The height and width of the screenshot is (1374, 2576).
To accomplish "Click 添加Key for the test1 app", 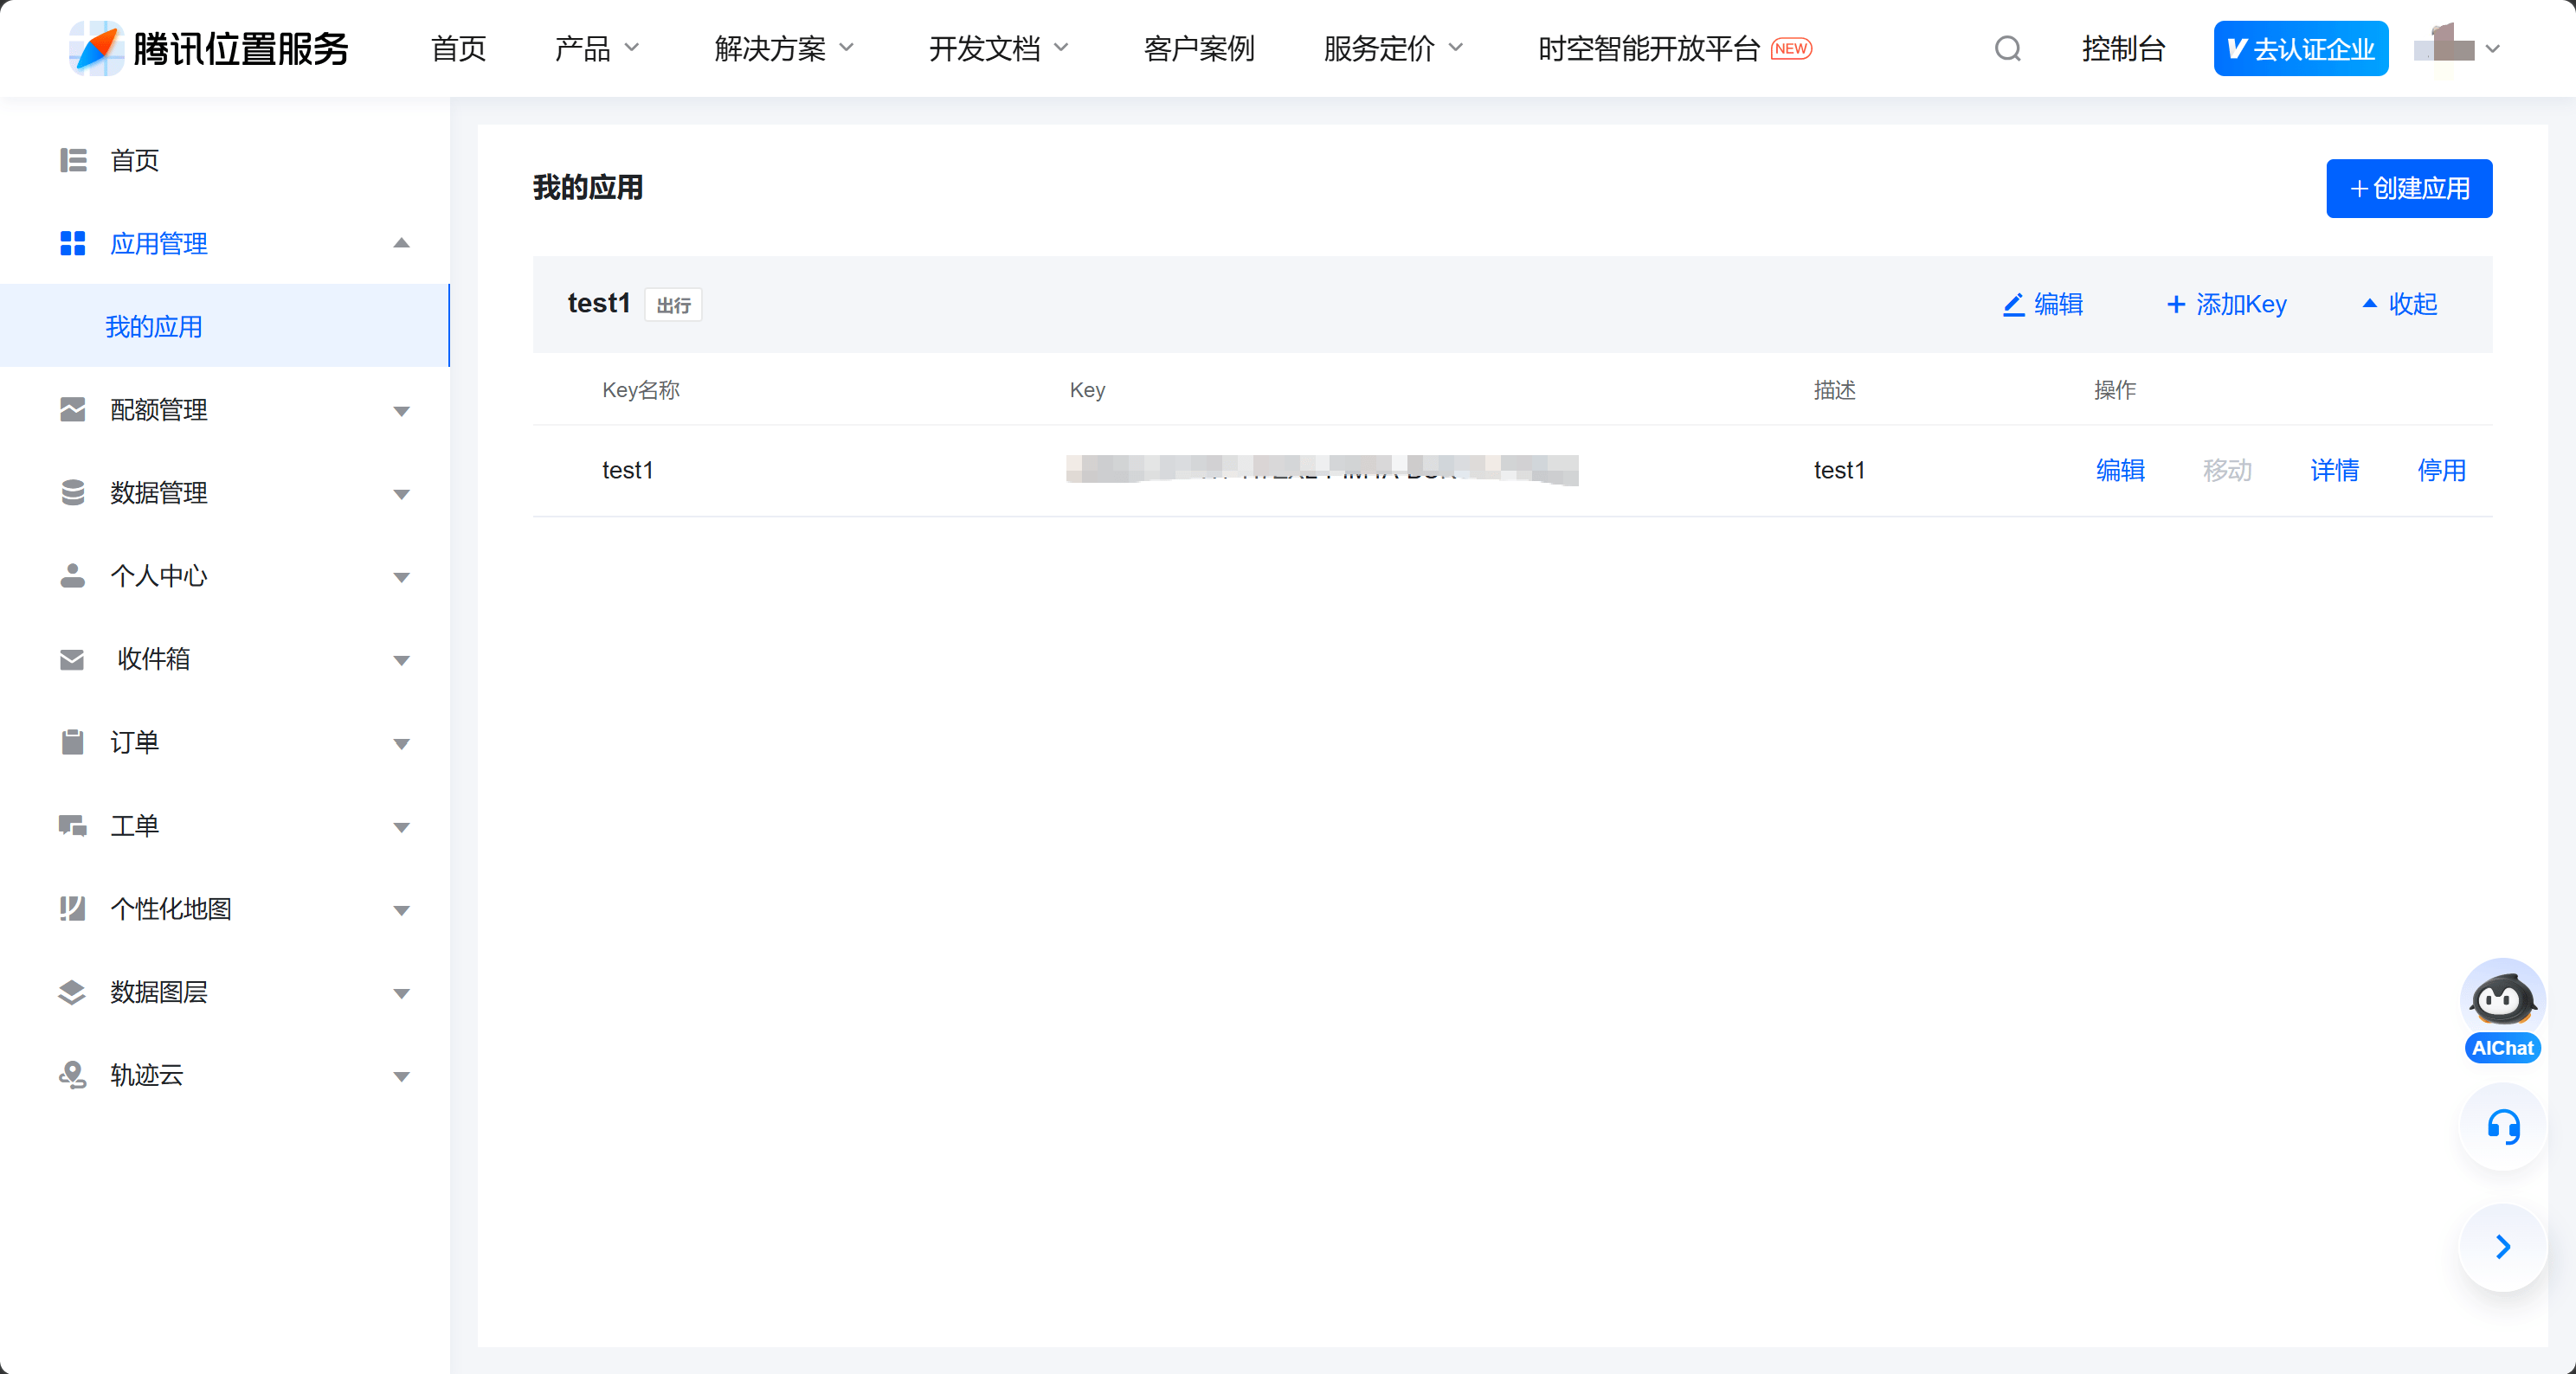I will (x=2226, y=304).
